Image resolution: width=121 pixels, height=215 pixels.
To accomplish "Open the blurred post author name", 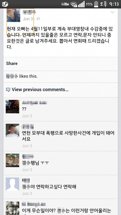I will coord(29,12).
